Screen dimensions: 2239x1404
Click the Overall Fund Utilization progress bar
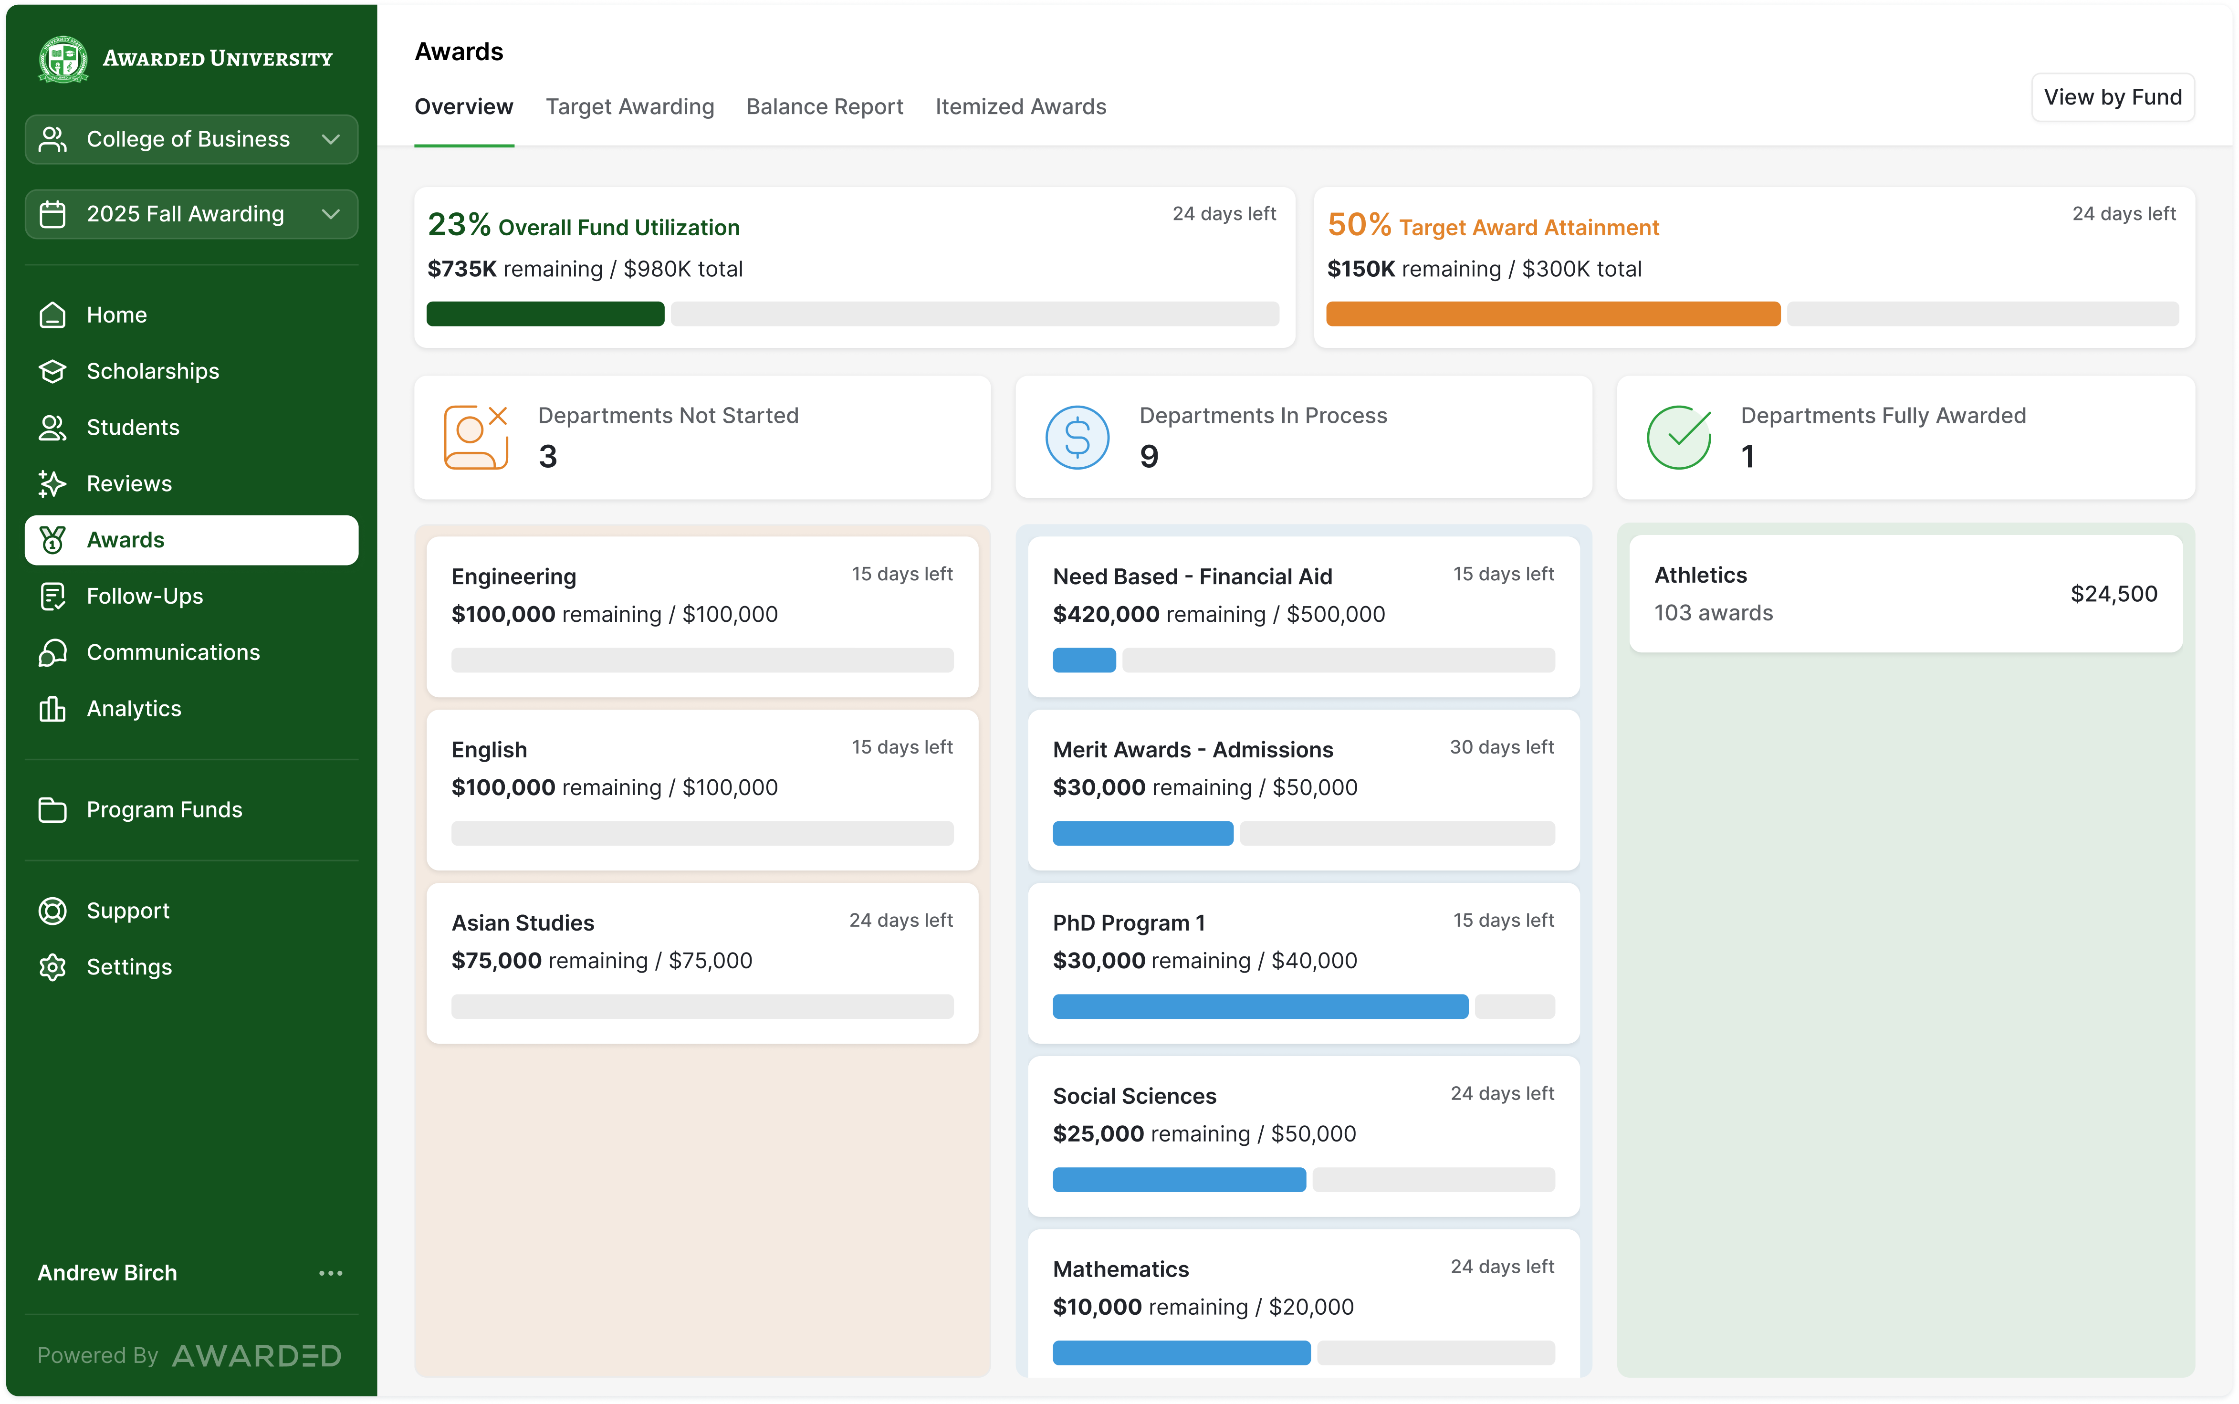[x=853, y=314]
